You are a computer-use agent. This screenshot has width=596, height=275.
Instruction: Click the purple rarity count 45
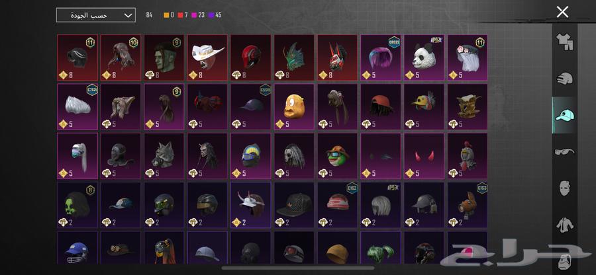pyautogui.click(x=215, y=15)
